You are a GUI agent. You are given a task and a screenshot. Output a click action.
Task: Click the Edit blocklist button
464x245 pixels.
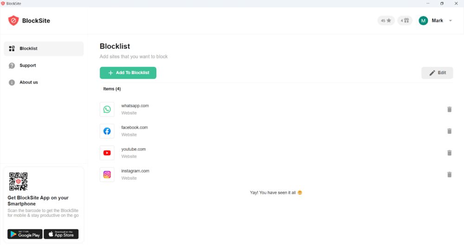[437, 73]
